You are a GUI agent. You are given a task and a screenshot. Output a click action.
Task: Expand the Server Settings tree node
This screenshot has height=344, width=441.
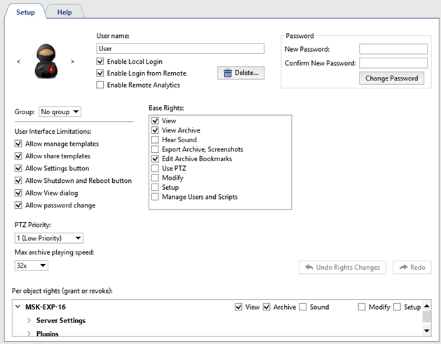29,321
